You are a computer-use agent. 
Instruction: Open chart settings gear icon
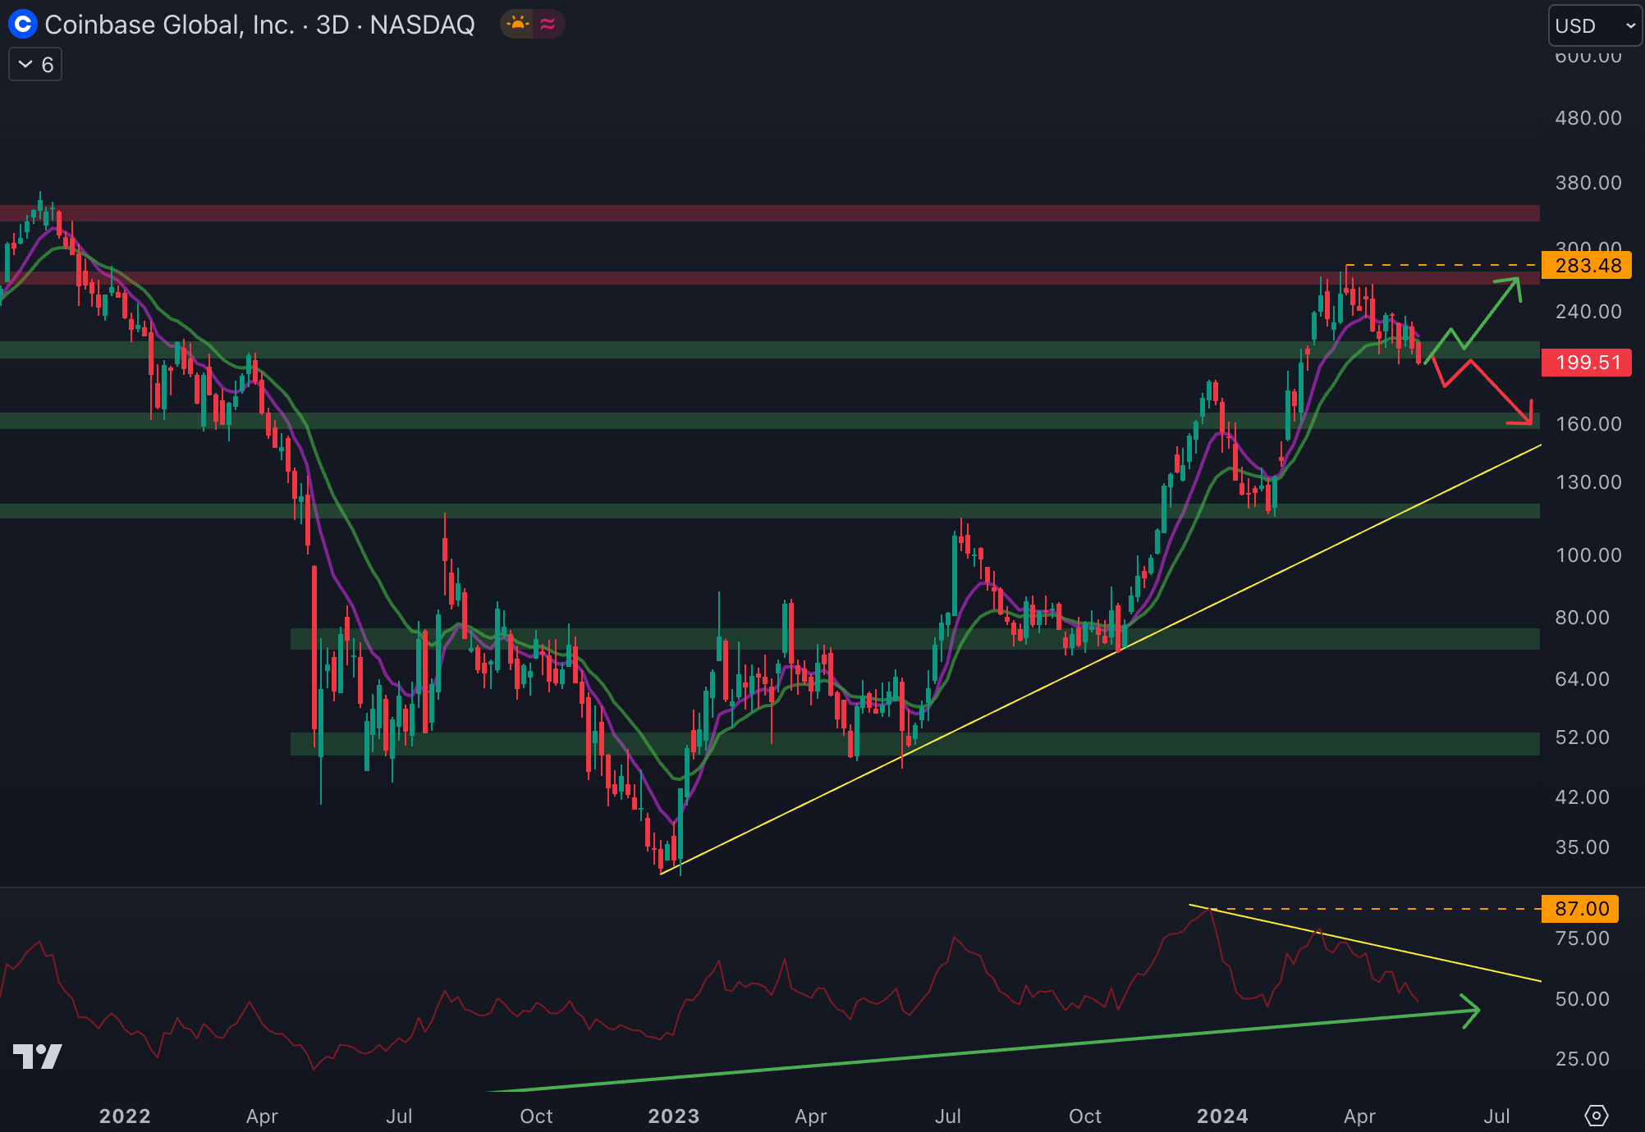click(x=1596, y=1116)
